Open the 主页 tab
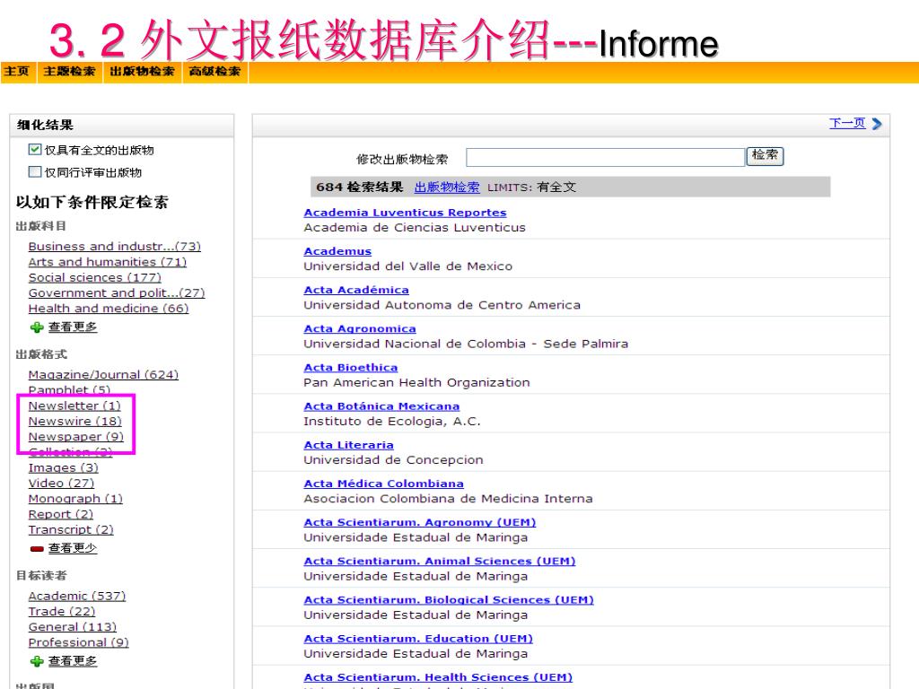Viewport: 919px width, 689px height. (x=16, y=72)
